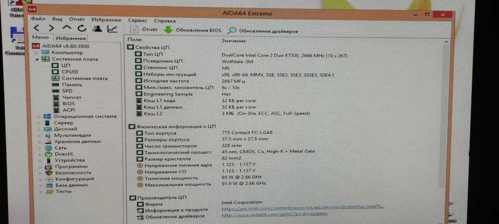
Task: Select the Наборы инструкций row
Action: tap(234, 75)
